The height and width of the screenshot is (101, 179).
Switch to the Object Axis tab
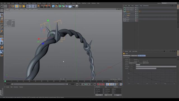point(134,56)
